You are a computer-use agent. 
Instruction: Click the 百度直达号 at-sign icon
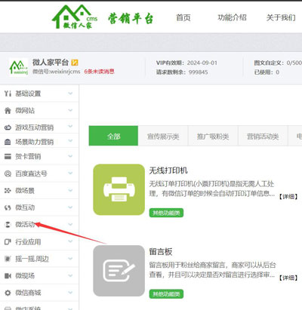8,173
